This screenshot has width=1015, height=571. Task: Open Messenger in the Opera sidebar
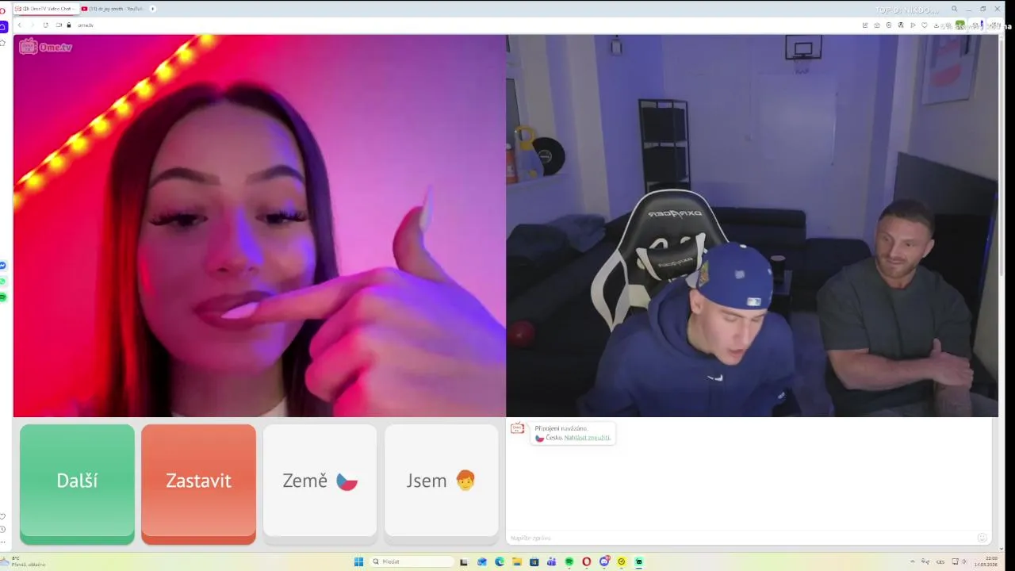tap(3, 266)
